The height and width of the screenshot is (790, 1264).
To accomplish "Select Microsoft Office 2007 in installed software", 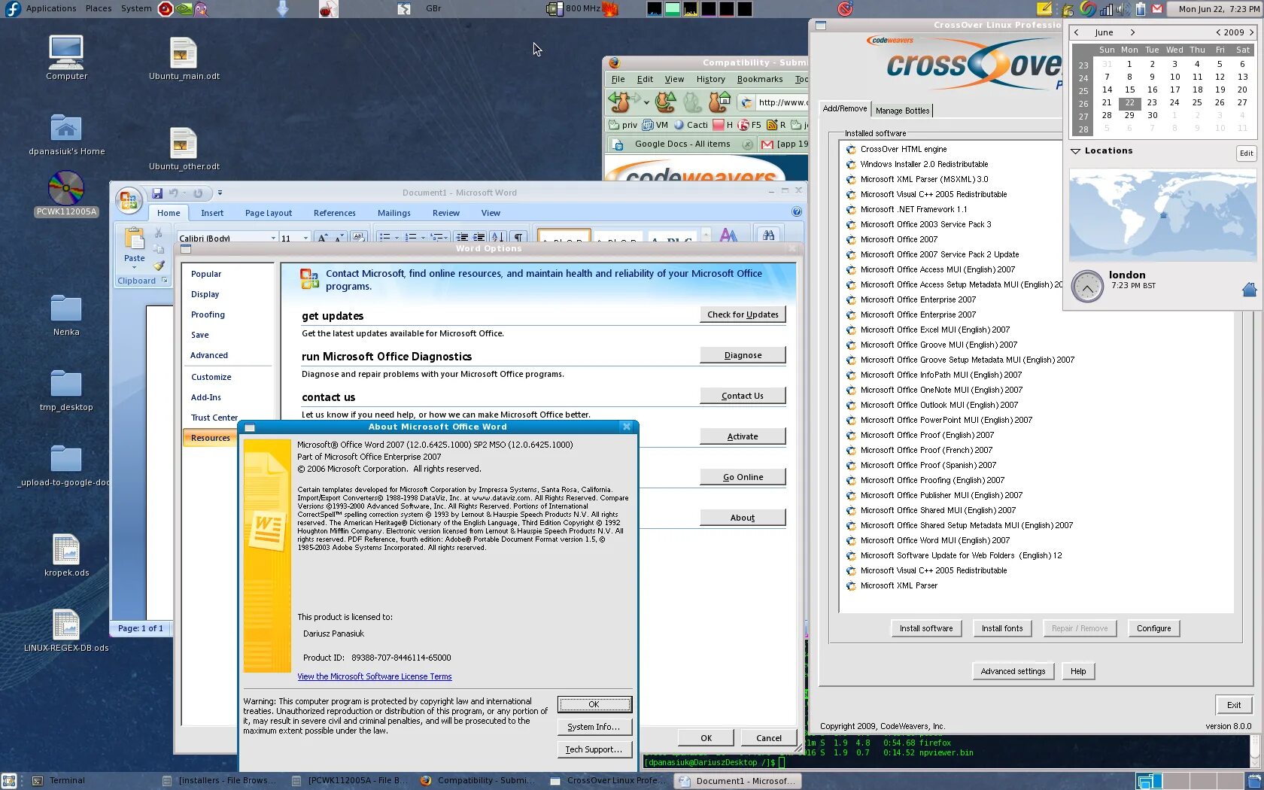I will click(899, 239).
